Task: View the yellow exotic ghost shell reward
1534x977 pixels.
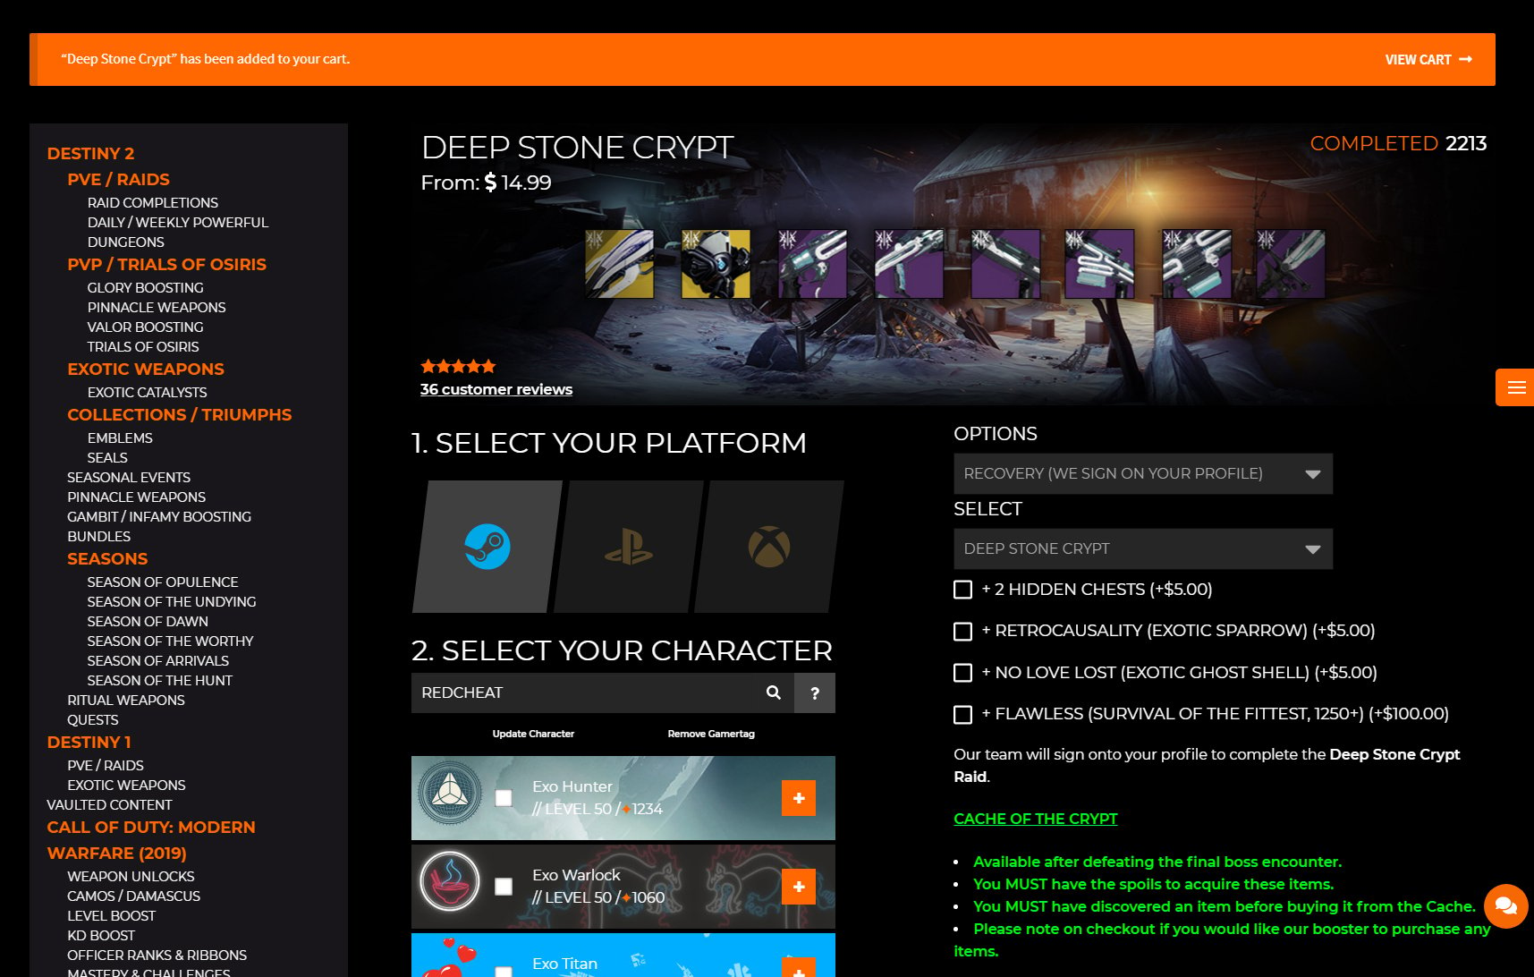Action: [716, 264]
